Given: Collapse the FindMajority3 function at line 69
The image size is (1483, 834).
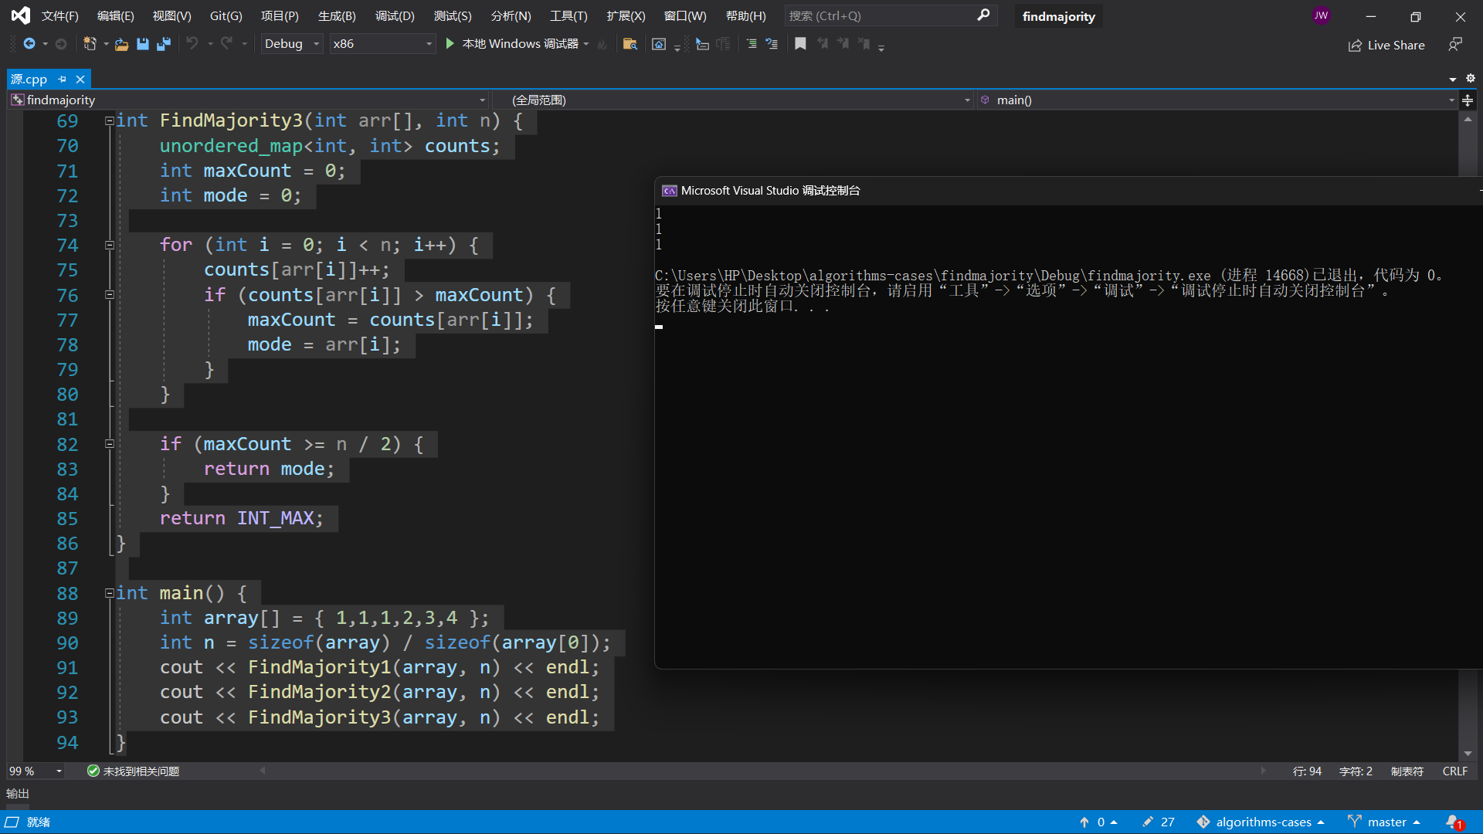Looking at the screenshot, I should click(110, 120).
